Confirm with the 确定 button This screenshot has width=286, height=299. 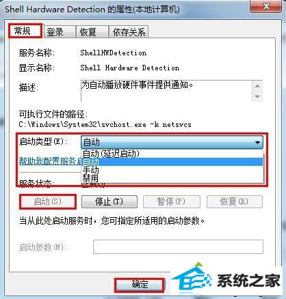[x=140, y=285]
